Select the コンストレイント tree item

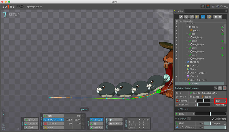(x=197, y=80)
